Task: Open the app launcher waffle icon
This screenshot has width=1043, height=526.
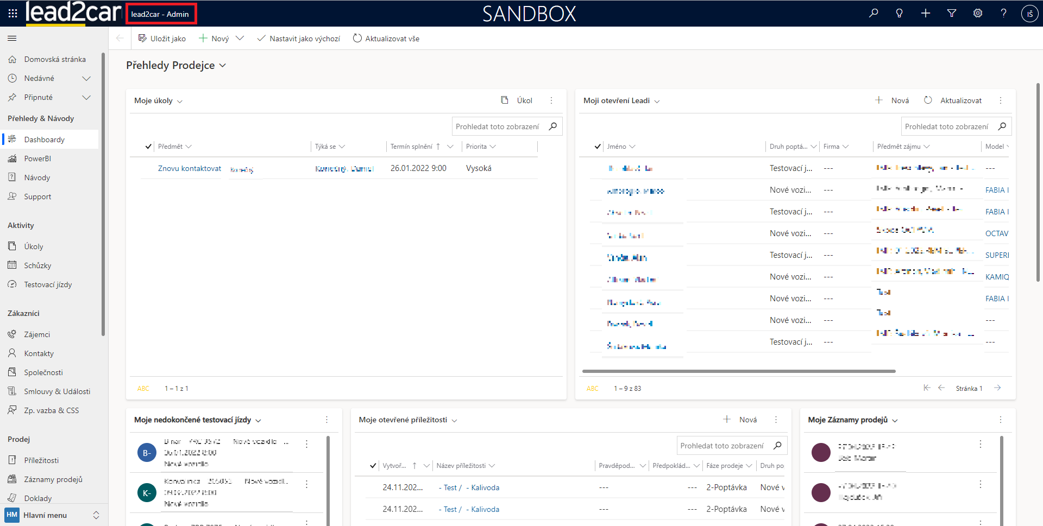Action: click(12, 13)
